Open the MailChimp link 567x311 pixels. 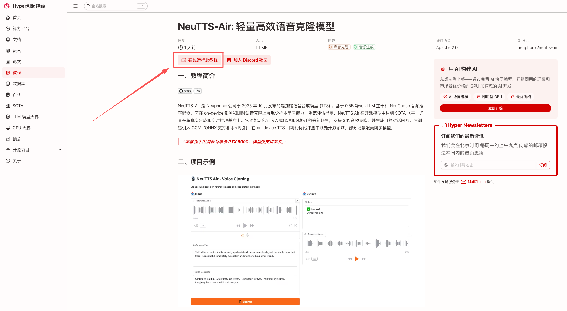pos(476,181)
